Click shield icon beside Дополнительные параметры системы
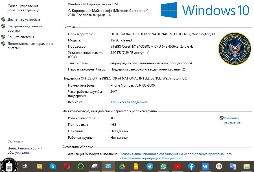 tap(3, 44)
